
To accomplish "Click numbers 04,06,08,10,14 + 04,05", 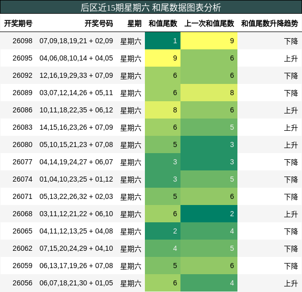I will click(76, 58).
